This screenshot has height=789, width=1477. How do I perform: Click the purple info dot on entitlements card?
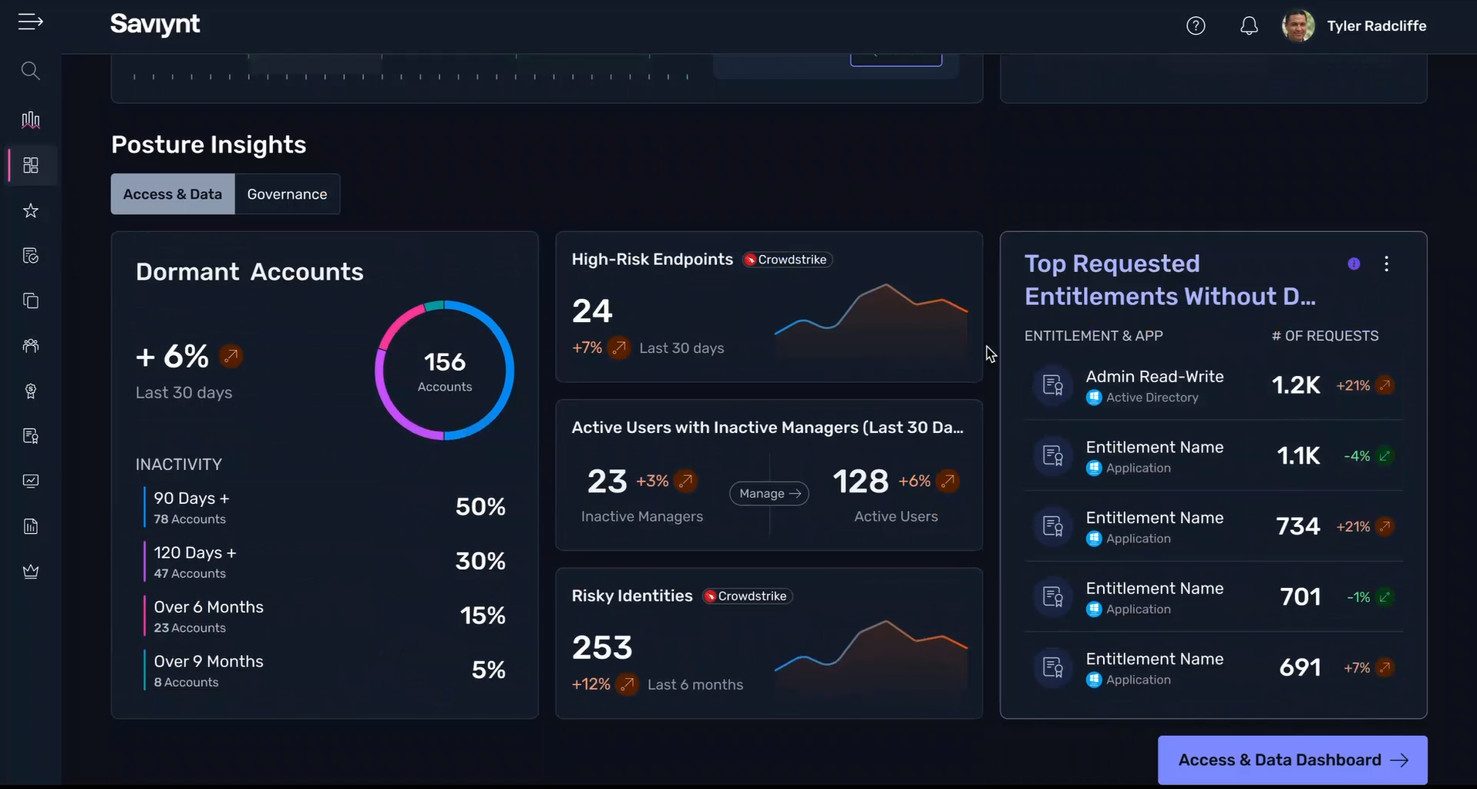(1354, 264)
